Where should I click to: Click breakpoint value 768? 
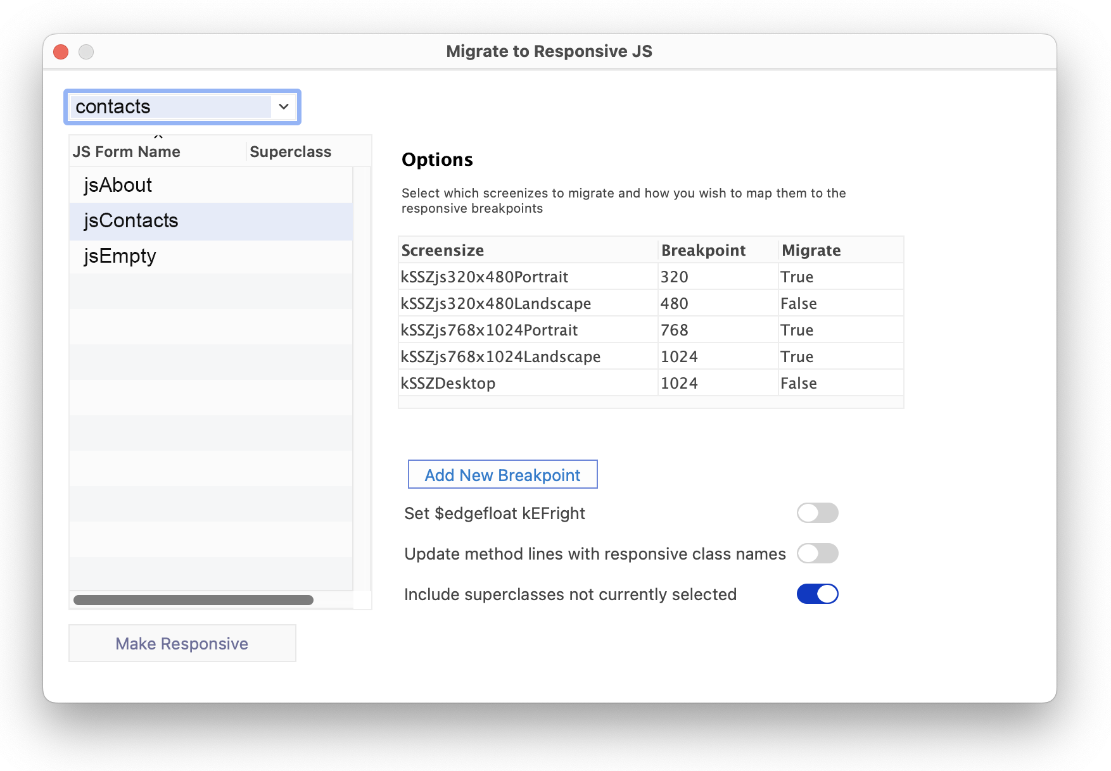pyautogui.click(x=718, y=330)
